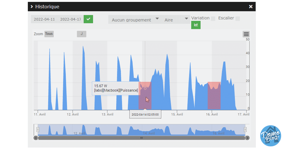Open the chart hamburger export menu
This screenshot has height=149, width=284.
[x=246, y=34]
